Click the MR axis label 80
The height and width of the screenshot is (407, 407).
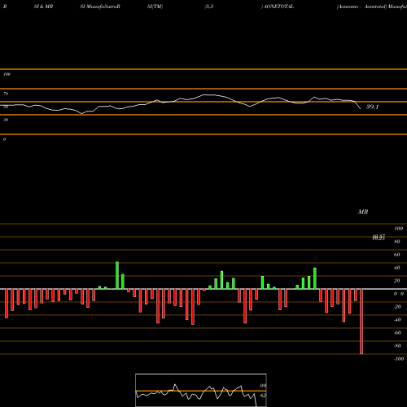click(397, 242)
